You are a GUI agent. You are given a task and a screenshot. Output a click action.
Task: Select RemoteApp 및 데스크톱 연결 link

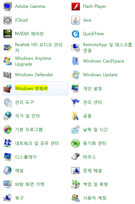pos(107,48)
